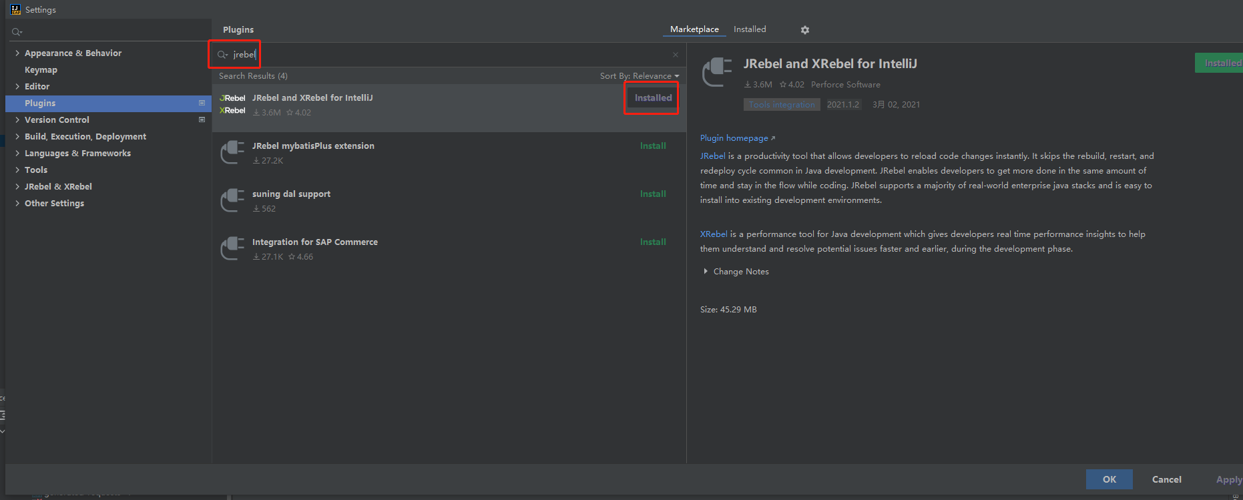Expand JRebel & XRebel settings node
Viewport: 1243px width, 500px height.
(x=17, y=186)
